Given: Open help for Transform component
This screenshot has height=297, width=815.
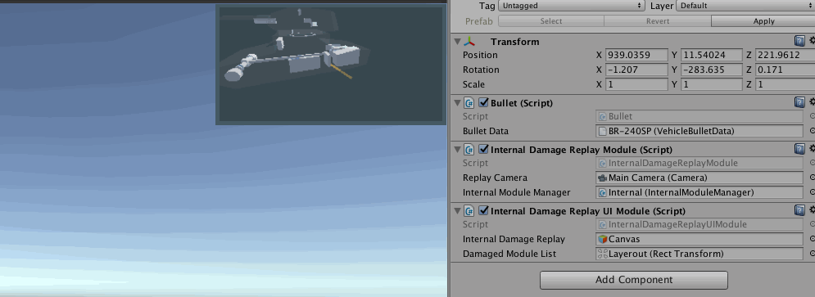Looking at the screenshot, I should click(799, 41).
